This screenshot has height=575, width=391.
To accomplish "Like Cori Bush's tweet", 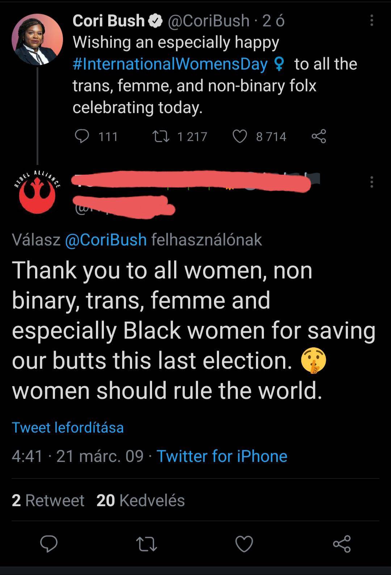I will click(x=240, y=136).
